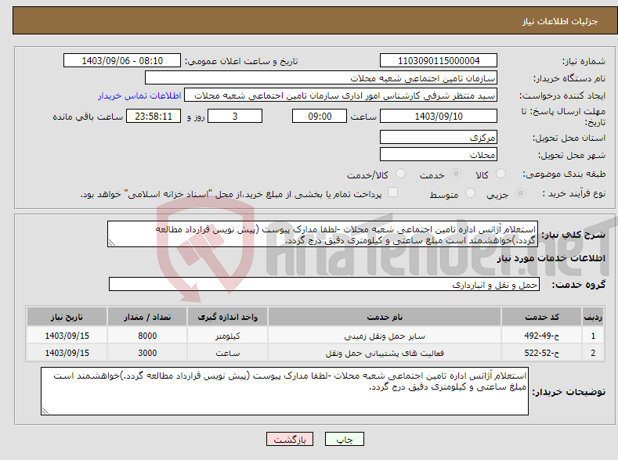The height and width of the screenshot is (460, 618).
Task: Click the شهر field showing محلات
Action: (x=439, y=154)
